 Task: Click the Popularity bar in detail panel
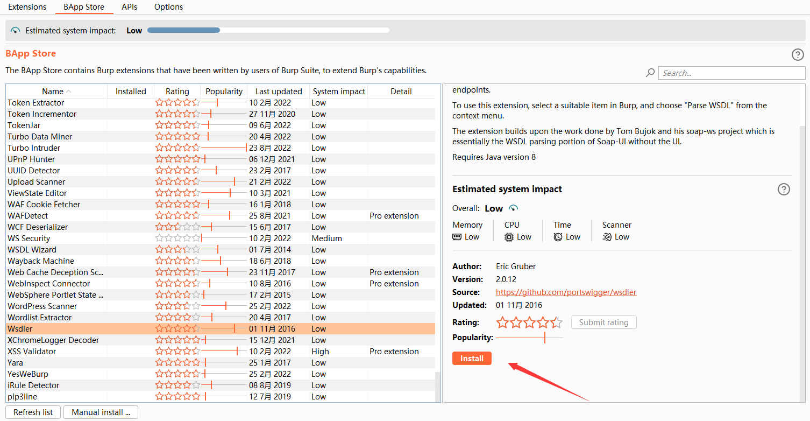coord(529,338)
